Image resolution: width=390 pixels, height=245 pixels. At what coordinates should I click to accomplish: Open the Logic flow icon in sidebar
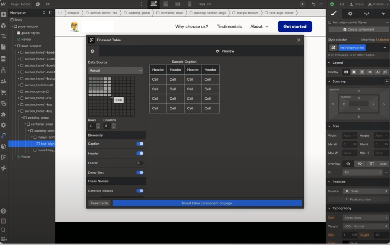pos(4,70)
